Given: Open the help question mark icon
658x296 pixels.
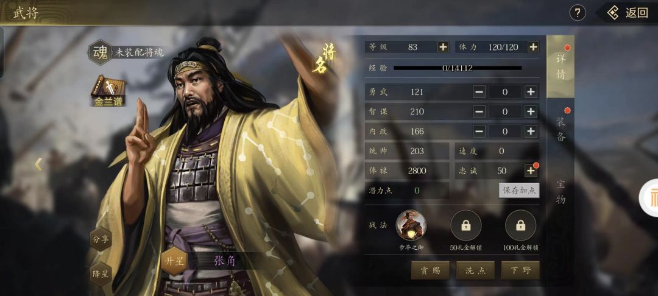Looking at the screenshot, I should pyautogui.click(x=578, y=13).
